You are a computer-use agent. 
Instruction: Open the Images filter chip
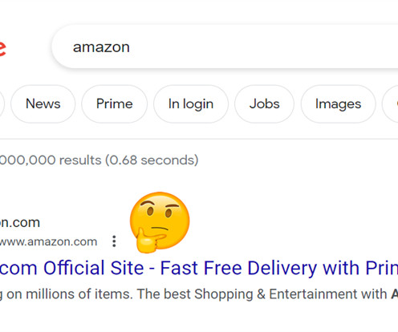coord(339,104)
